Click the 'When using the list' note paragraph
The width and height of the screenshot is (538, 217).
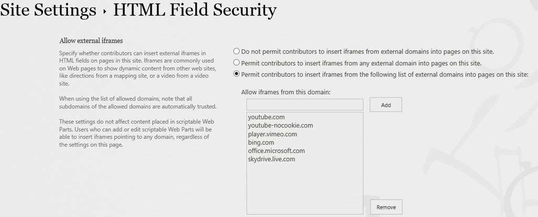pyautogui.click(x=138, y=103)
